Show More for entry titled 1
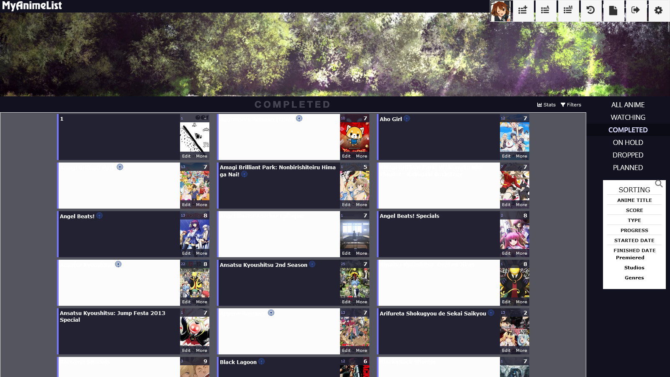The image size is (670, 377). click(x=201, y=156)
